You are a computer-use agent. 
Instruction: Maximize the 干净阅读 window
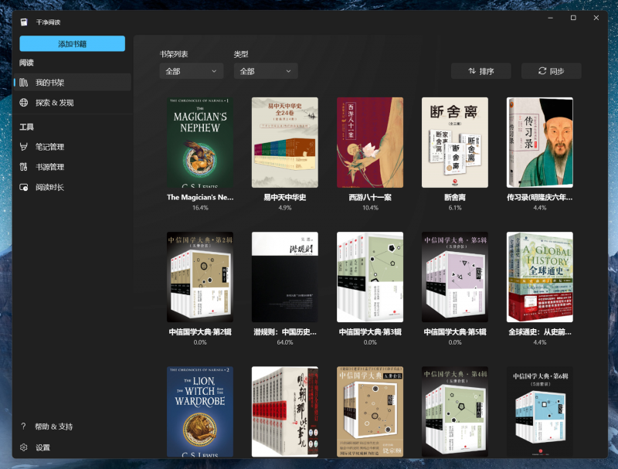[573, 18]
